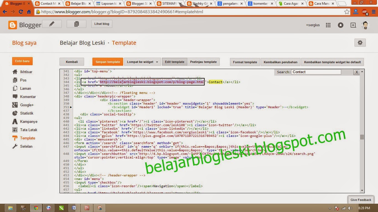Click the Chrome icon in the taskbar
The width and height of the screenshot is (378, 212).
[36, 208]
